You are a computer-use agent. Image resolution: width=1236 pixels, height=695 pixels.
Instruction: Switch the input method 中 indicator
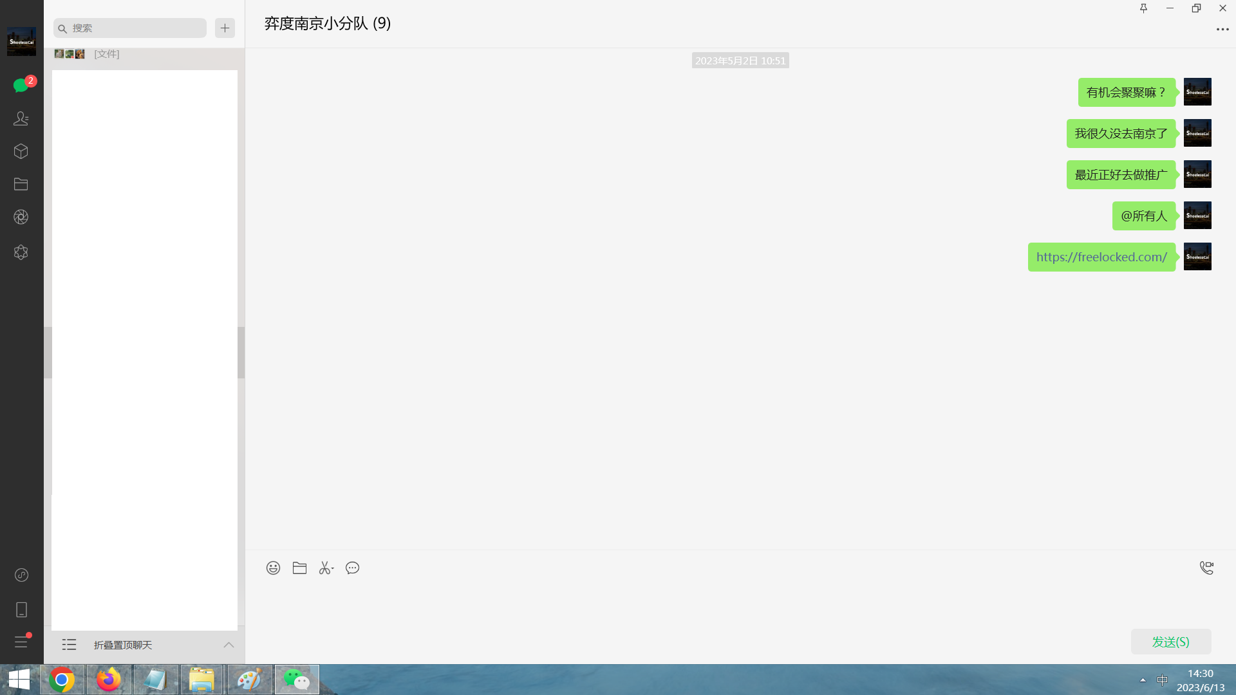tap(1162, 680)
